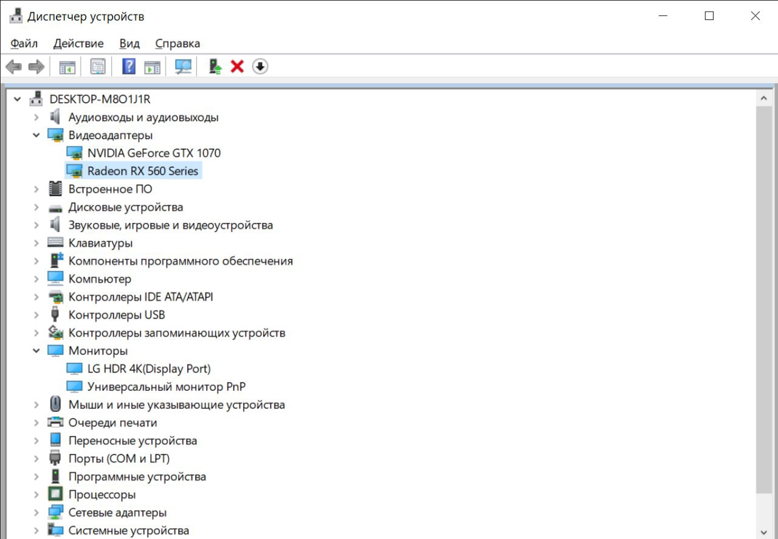Click the Очереди печати printer icon
This screenshot has width=778, height=539.
[x=55, y=422]
